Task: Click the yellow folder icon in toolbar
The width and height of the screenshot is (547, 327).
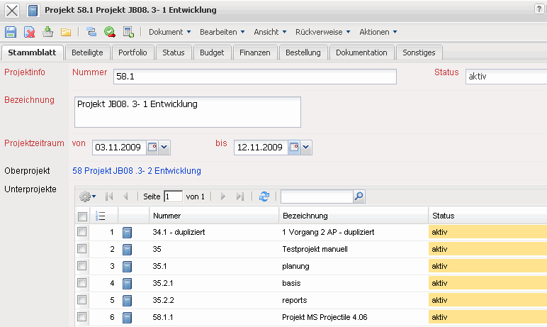Action: (x=66, y=32)
